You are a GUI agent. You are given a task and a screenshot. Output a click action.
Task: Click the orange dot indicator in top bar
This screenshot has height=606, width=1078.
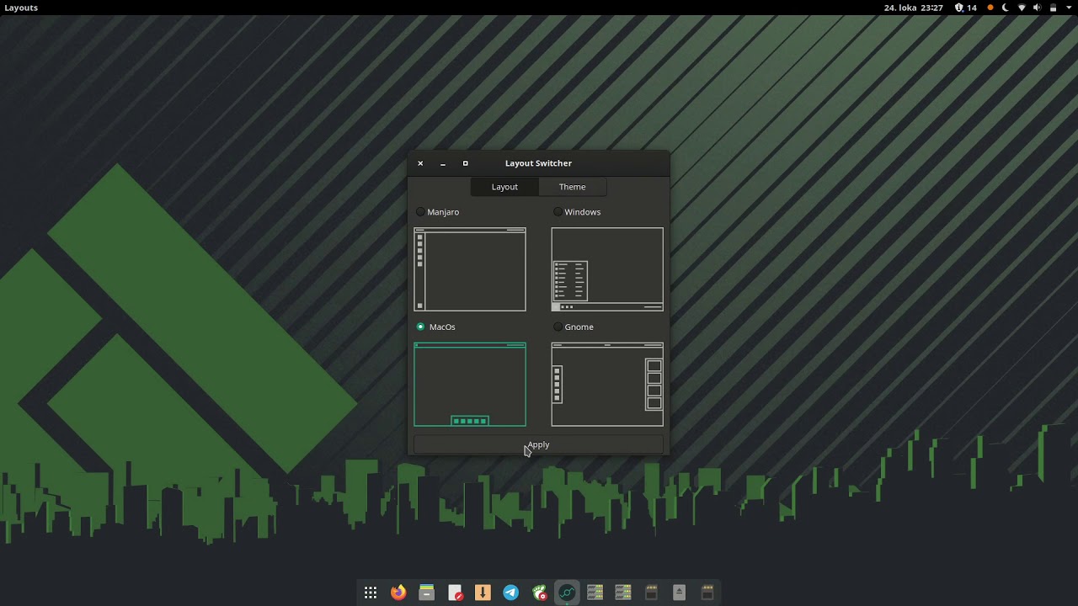pyautogui.click(x=990, y=8)
